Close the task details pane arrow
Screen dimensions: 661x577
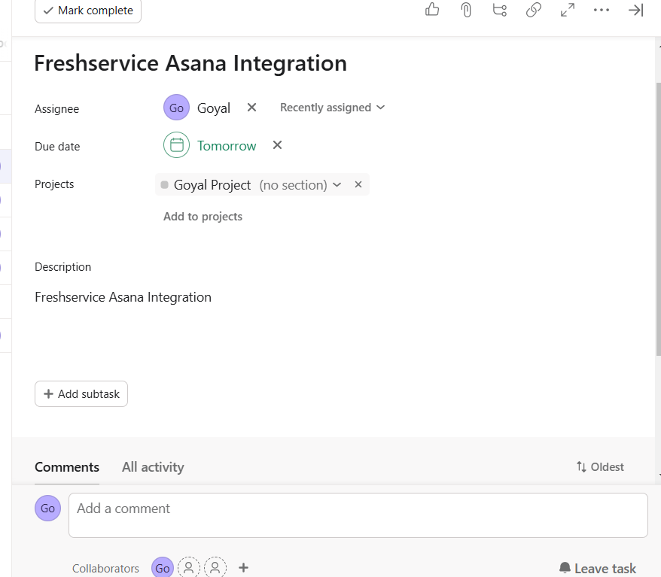click(636, 10)
